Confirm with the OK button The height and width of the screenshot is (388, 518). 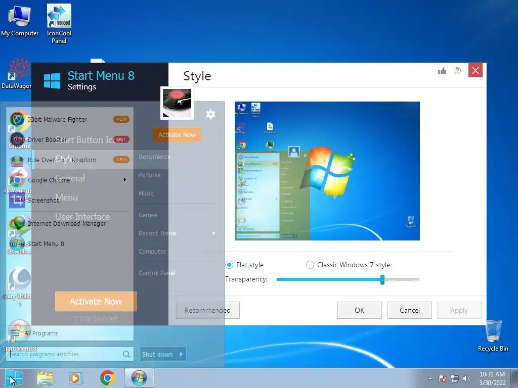coord(360,310)
